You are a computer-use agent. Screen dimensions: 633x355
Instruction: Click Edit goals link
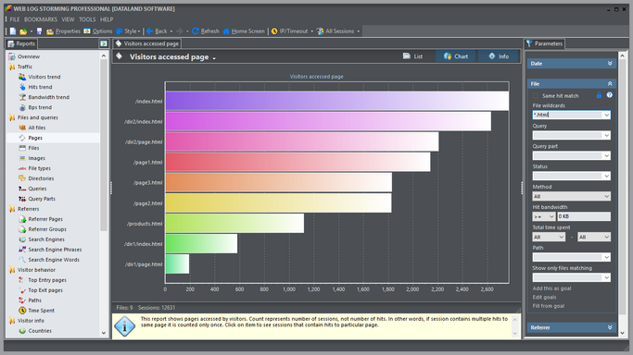pyautogui.click(x=544, y=297)
